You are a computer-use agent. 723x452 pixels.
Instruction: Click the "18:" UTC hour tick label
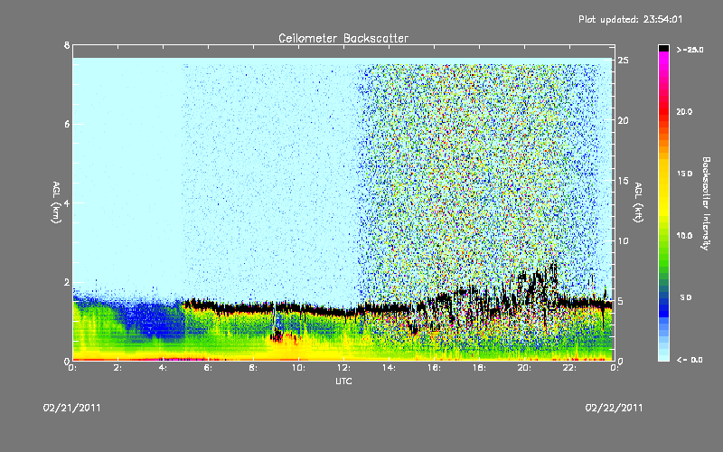(479, 368)
